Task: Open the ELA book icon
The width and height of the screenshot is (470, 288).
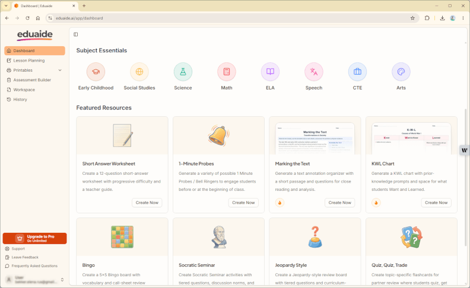Action: (270, 72)
